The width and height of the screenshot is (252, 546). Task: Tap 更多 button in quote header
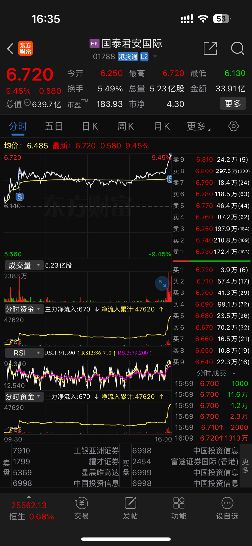pyautogui.click(x=233, y=104)
